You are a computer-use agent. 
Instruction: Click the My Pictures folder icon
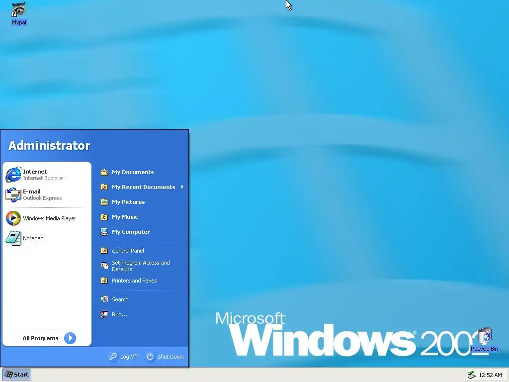coord(104,202)
